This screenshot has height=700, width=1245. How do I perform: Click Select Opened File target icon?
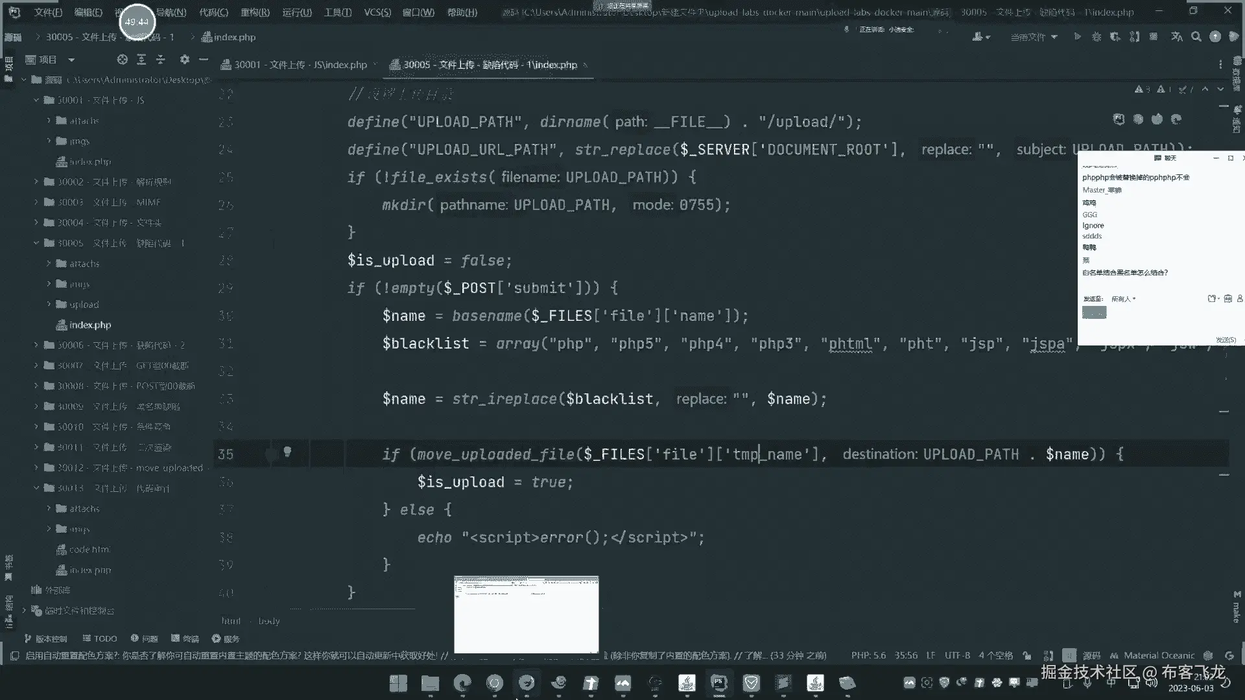[123, 60]
